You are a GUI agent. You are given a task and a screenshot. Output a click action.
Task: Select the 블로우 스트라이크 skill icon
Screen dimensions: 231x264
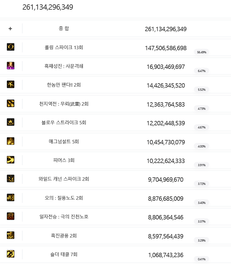[x=11, y=122]
